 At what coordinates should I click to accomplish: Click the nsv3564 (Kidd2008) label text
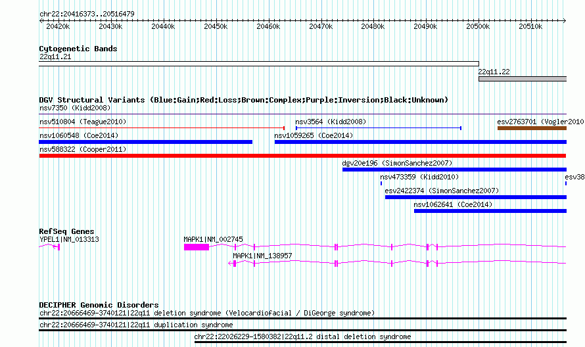point(331,122)
